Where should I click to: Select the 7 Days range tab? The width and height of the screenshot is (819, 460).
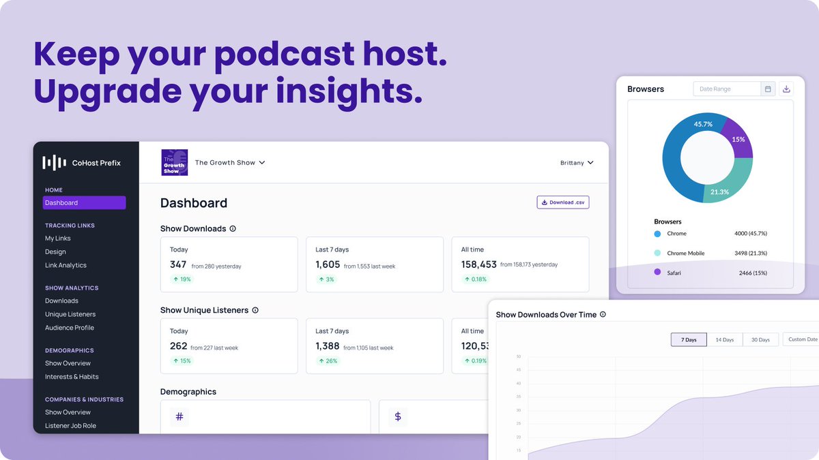(x=689, y=339)
